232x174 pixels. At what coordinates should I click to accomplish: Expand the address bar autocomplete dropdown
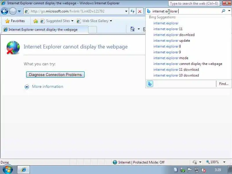click(x=126, y=11)
